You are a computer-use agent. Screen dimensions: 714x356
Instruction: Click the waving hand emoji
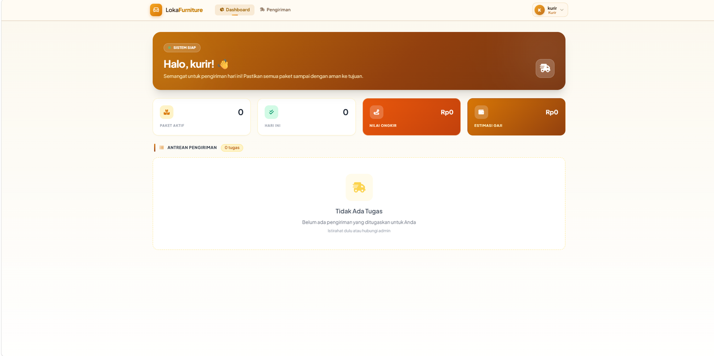[x=224, y=64]
